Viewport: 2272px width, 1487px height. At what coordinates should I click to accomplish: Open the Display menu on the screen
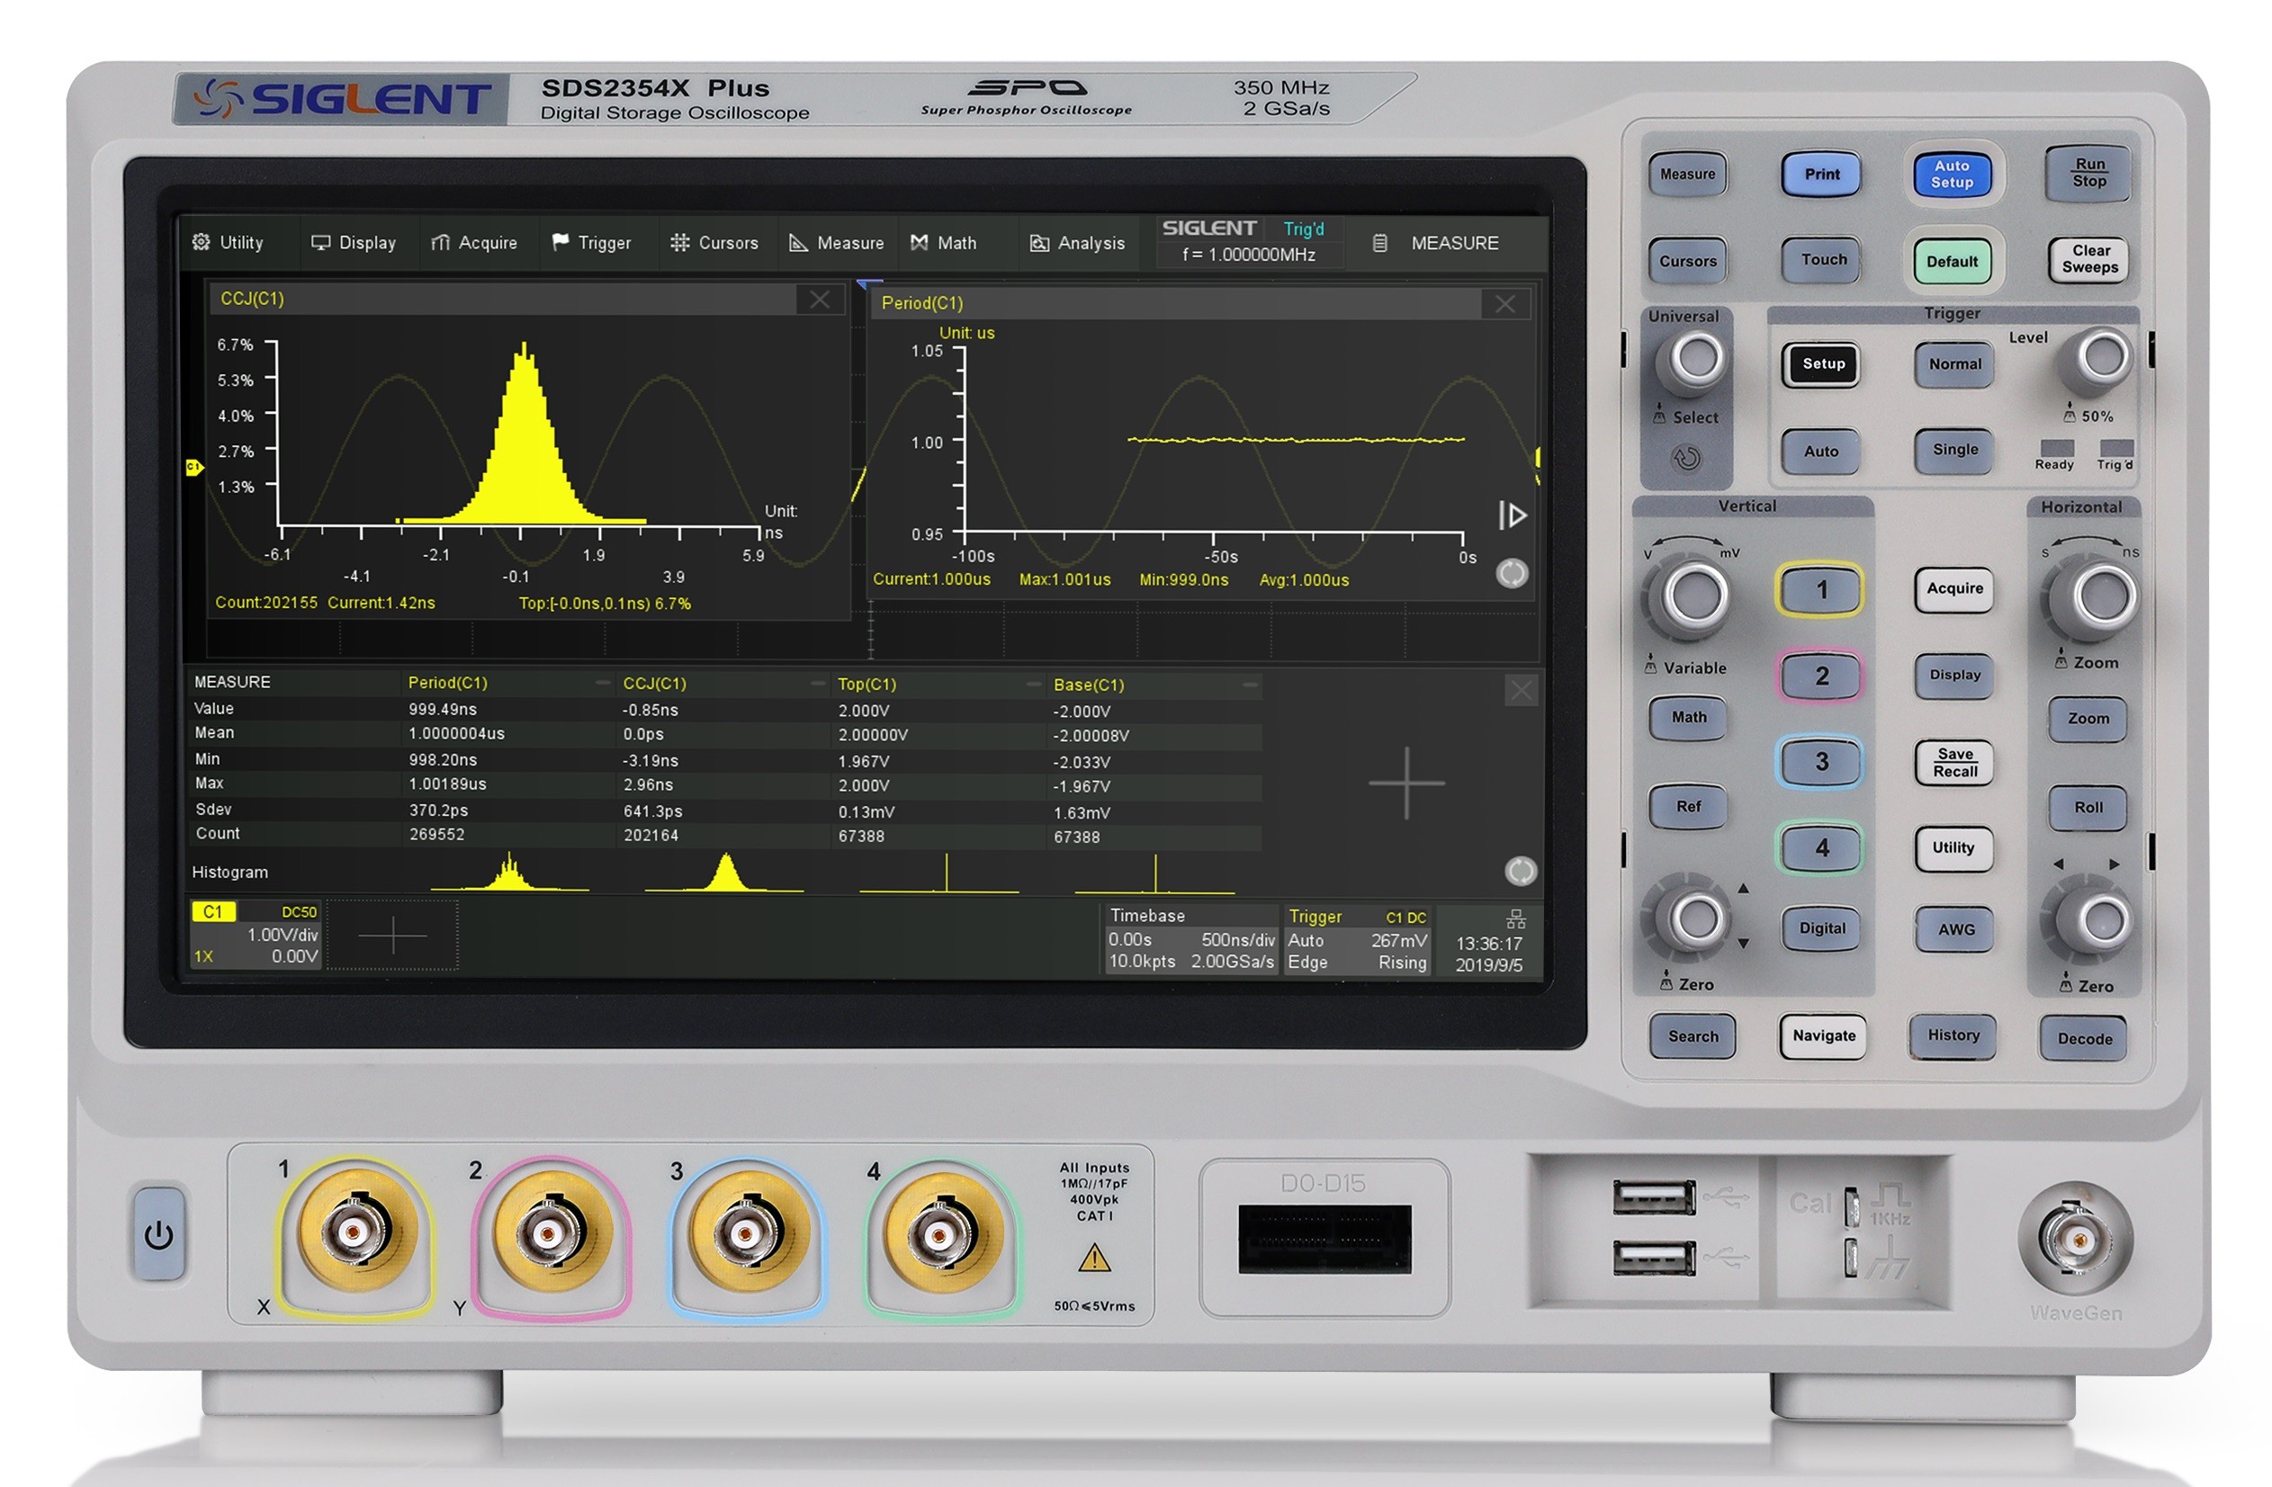(354, 242)
